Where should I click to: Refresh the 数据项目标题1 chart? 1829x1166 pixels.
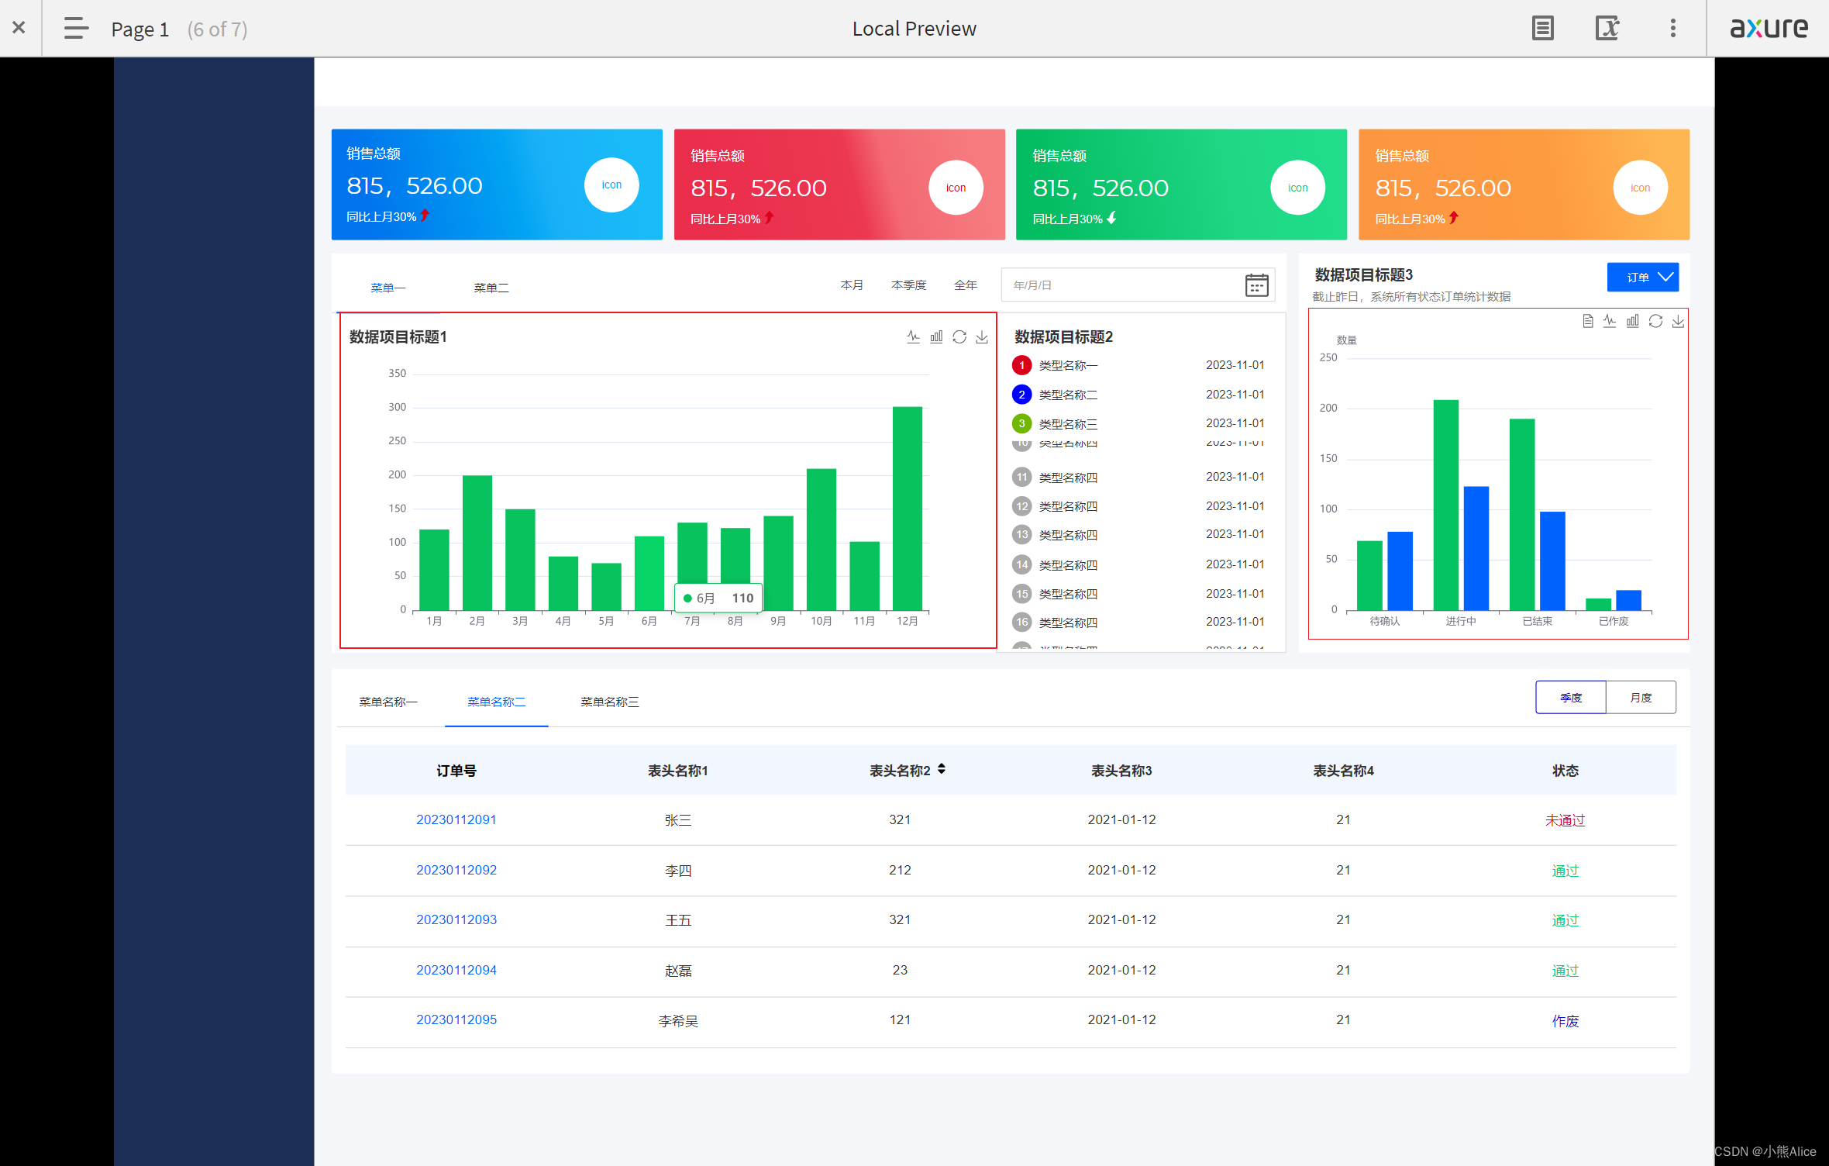(959, 336)
